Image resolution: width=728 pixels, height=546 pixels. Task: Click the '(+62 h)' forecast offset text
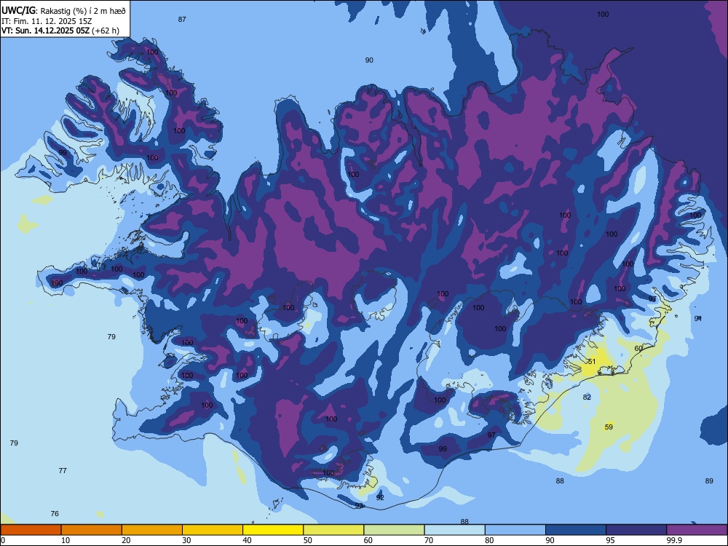click(x=106, y=31)
